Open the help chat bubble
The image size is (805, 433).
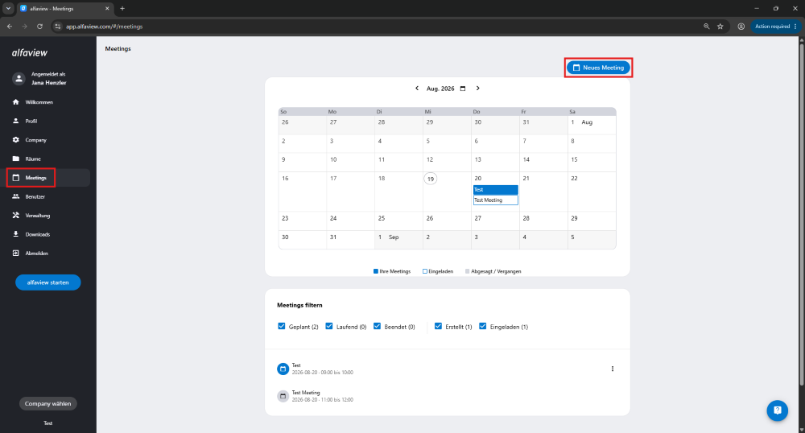click(778, 410)
